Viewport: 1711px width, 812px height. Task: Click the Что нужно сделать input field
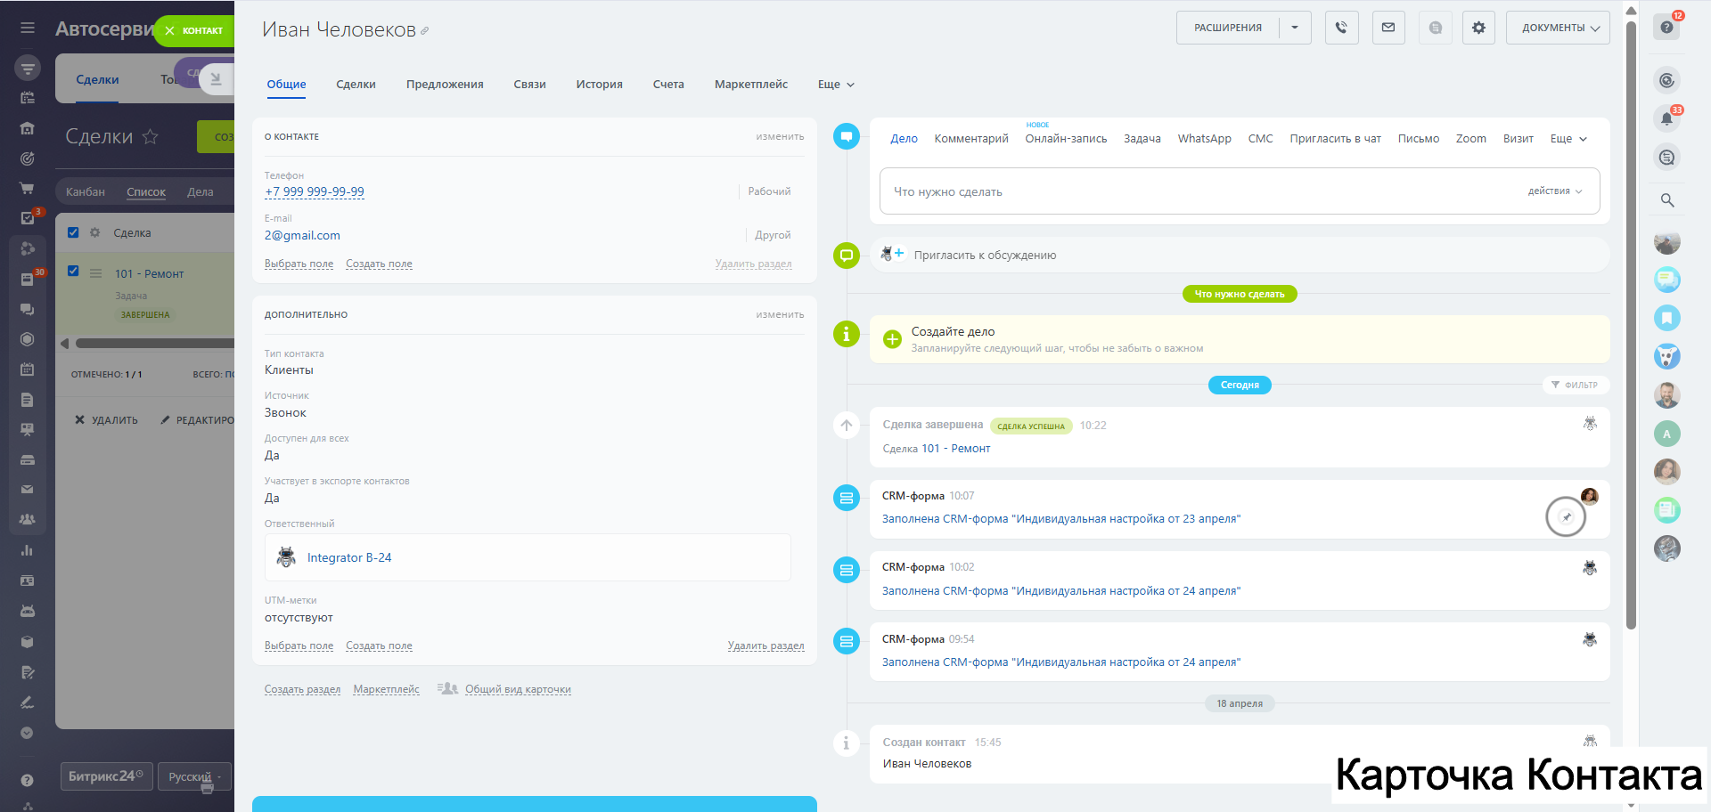(1203, 191)
